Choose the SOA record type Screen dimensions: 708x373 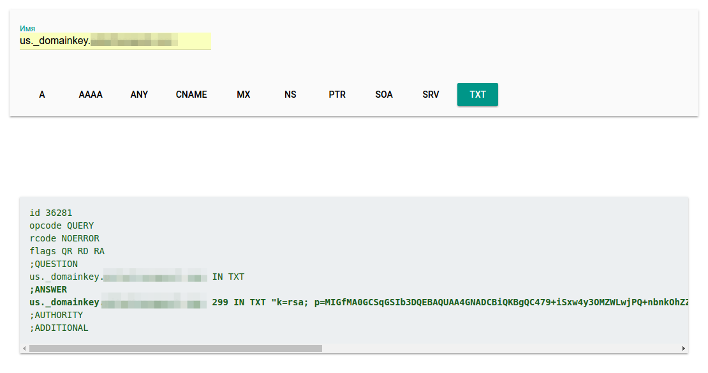384,95
